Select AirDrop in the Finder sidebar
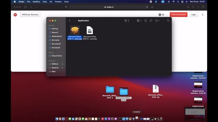 [55, 28]
